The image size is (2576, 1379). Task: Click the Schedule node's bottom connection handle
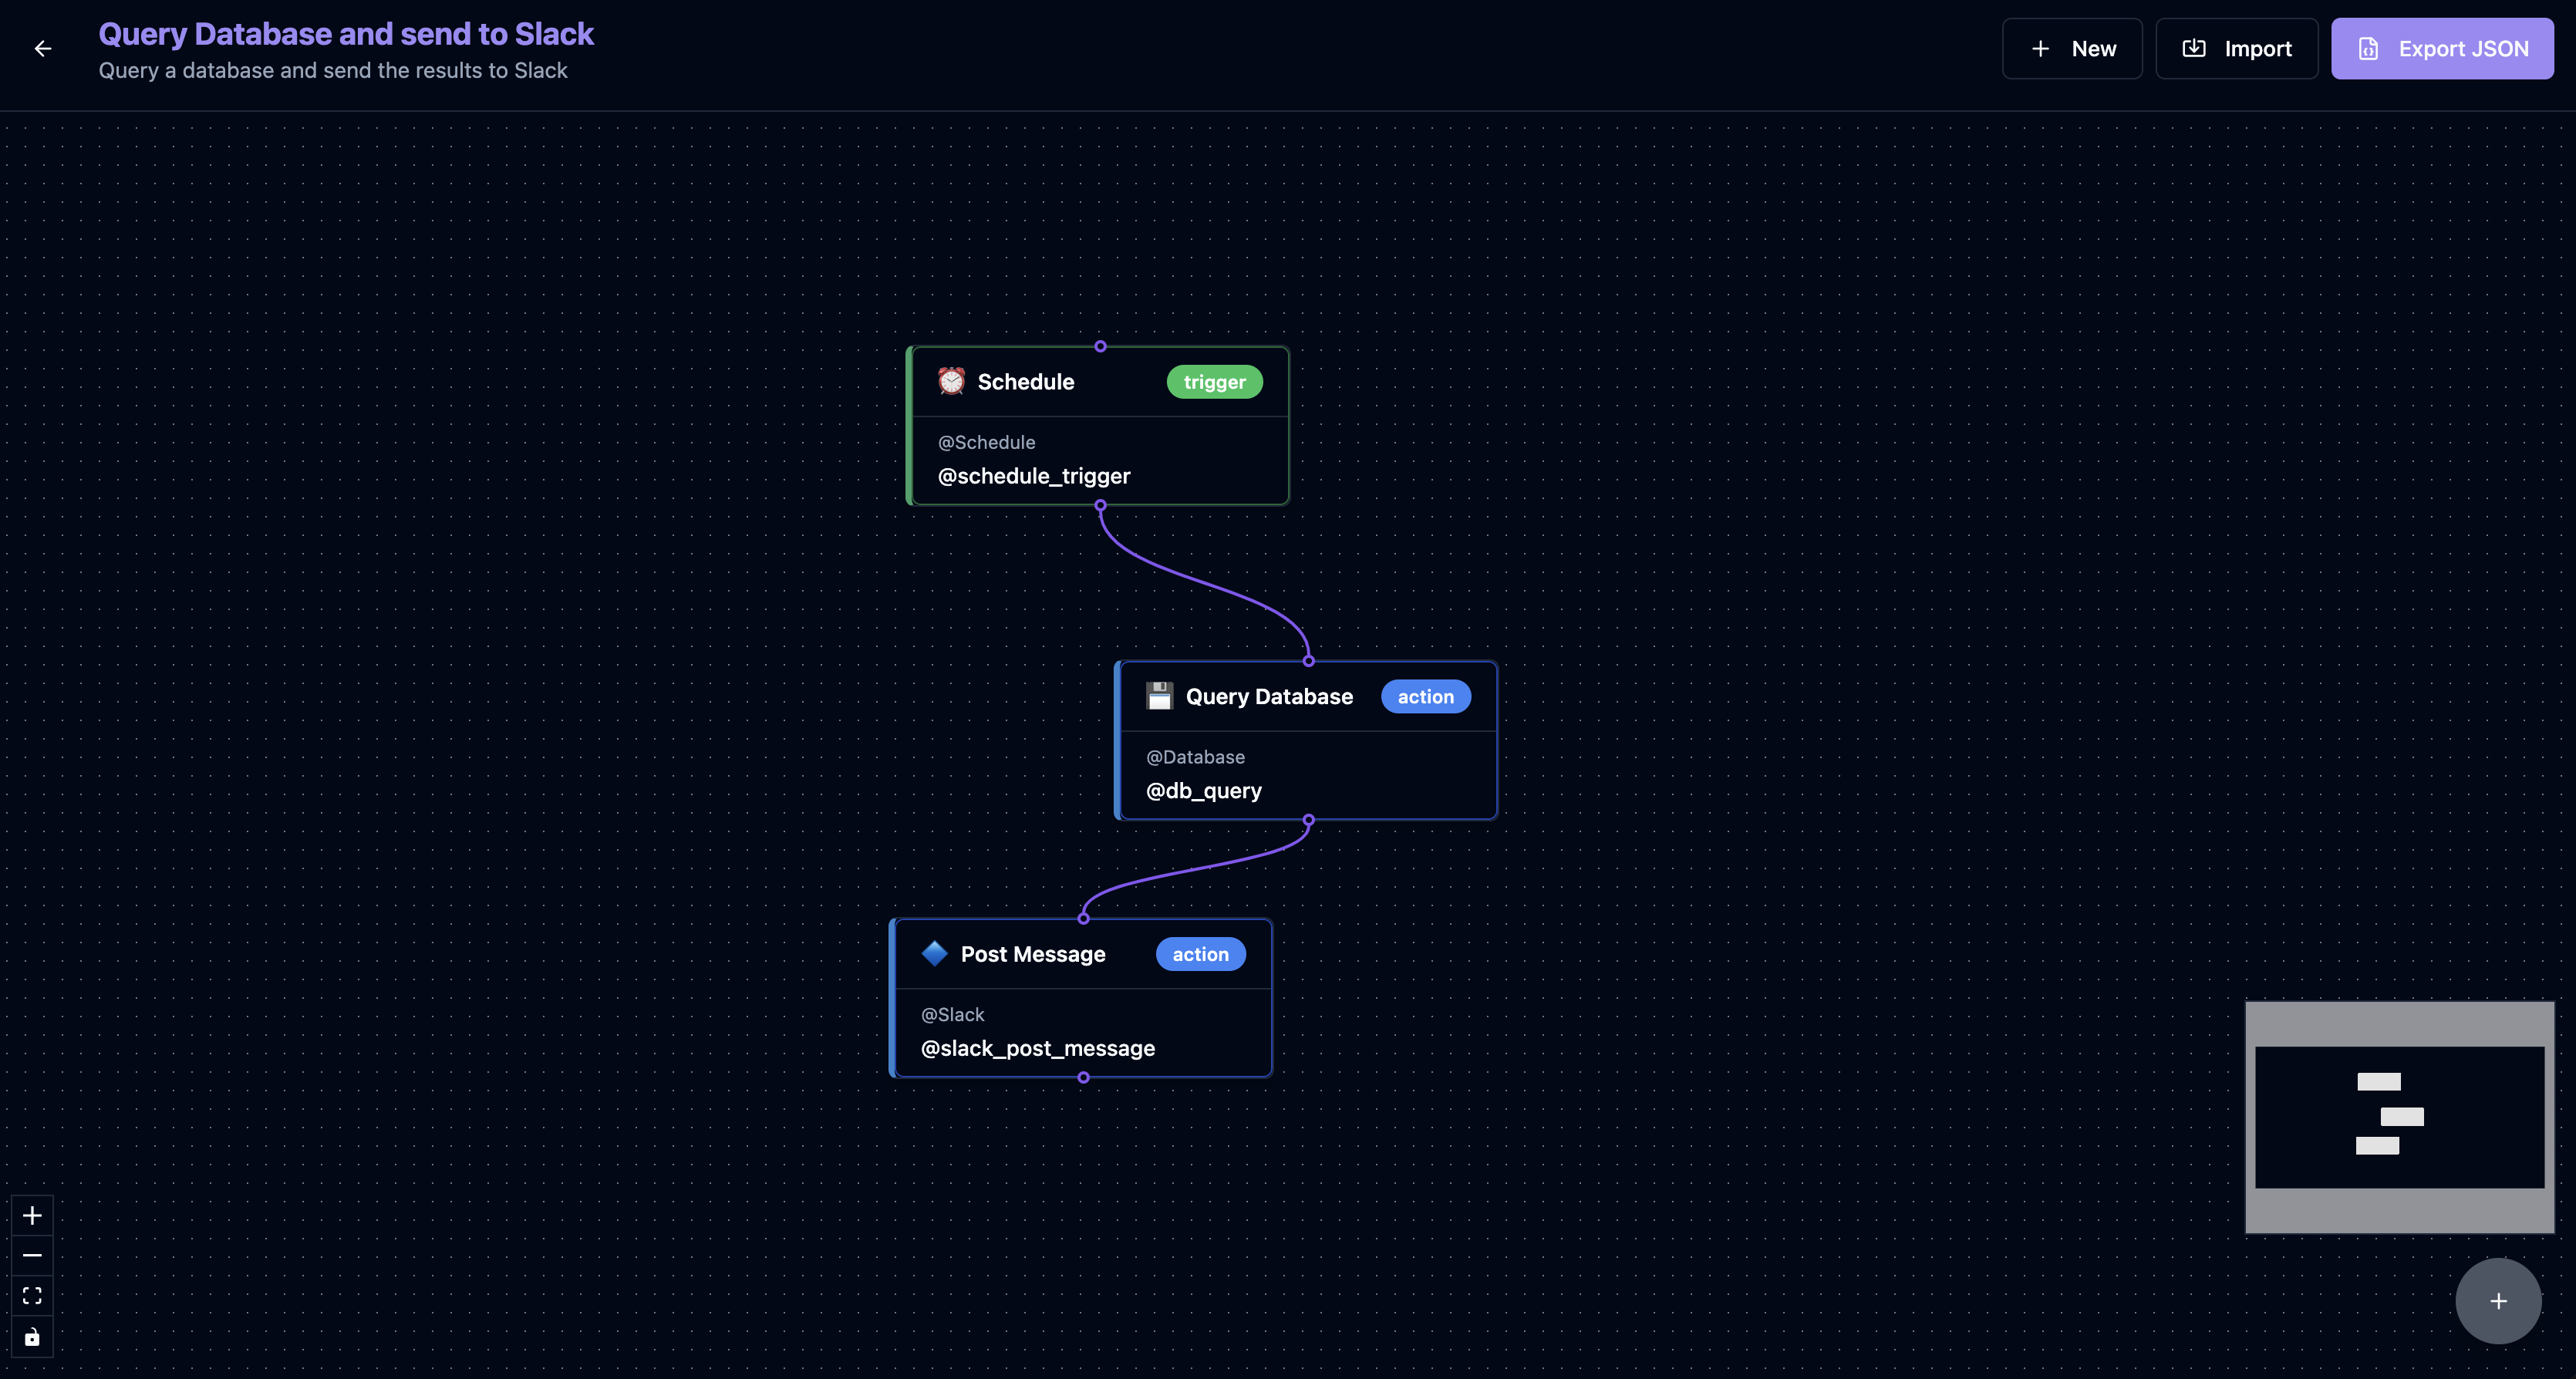click(x=1100, y=506)
